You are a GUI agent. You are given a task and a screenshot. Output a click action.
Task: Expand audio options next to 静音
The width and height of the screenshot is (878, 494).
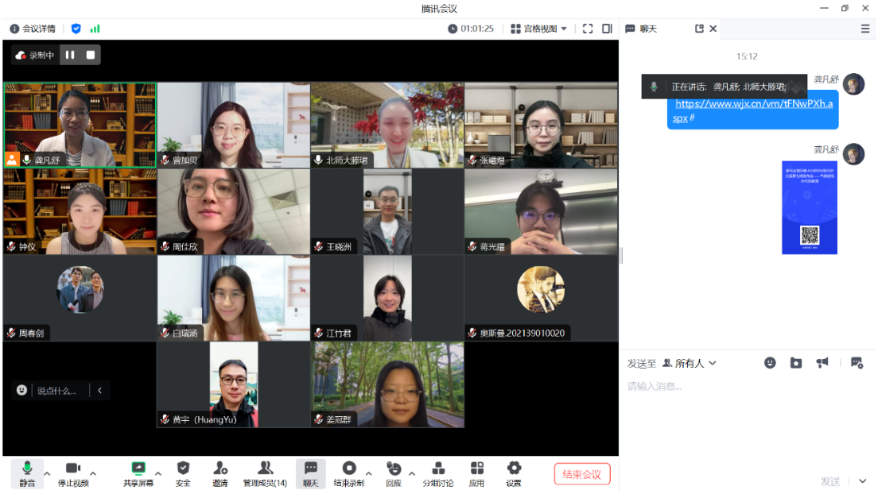coord(47,474)
